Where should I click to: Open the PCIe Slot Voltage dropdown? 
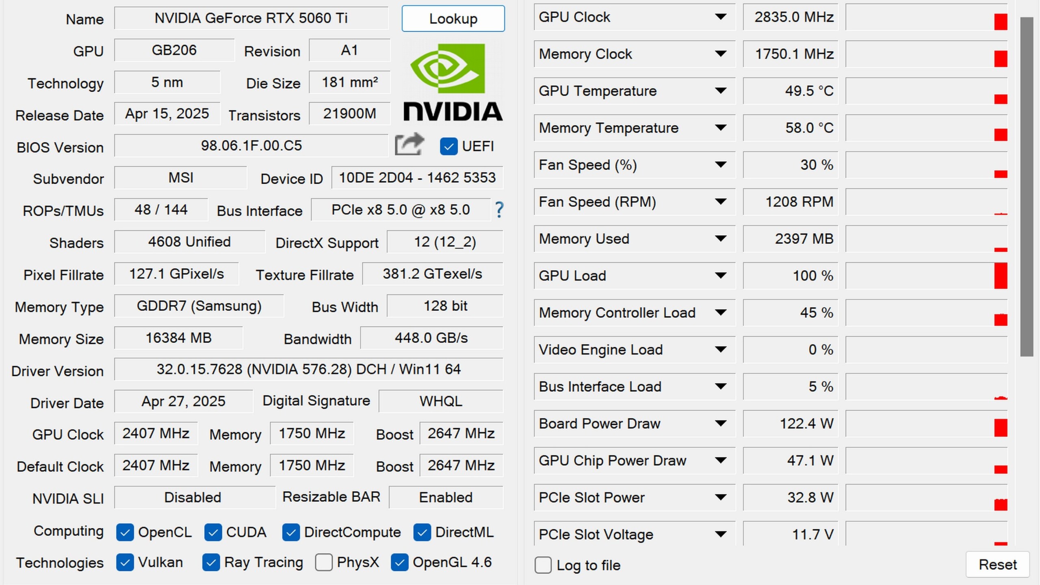tap(721, 535)
